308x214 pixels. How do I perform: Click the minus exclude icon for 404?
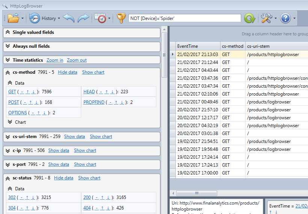click(97, 208)
